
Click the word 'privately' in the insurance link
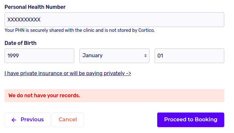pyautogui.click(x=114, y=73)
